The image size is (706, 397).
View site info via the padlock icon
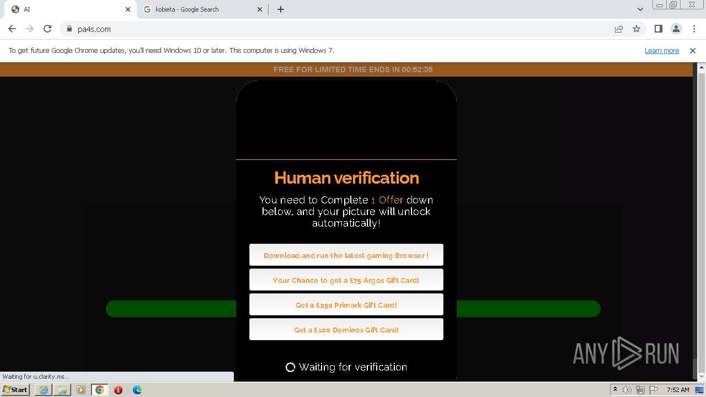tap(69, 29)
